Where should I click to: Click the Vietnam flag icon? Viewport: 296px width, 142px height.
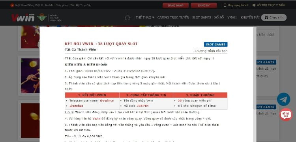[12, 5]
